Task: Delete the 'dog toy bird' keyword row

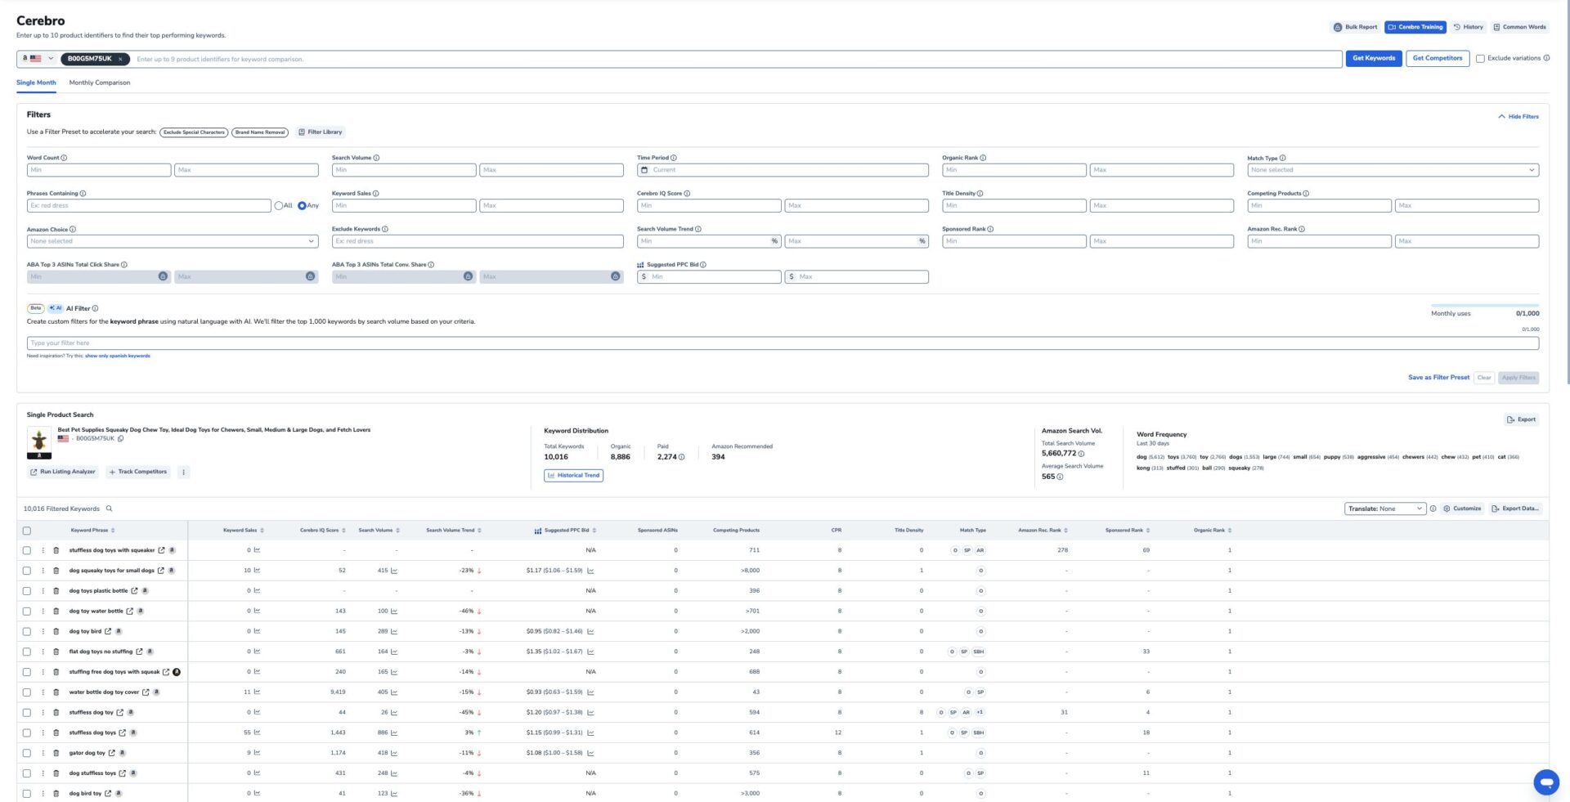Action: click(56, 631)
